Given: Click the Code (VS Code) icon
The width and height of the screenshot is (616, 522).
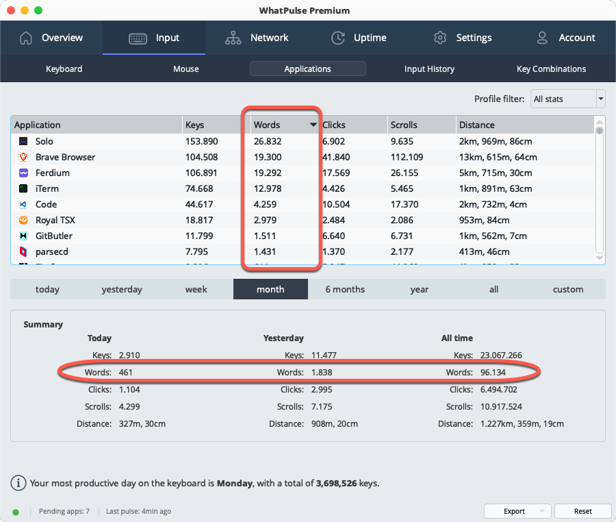Looking at the screenshot, I should pos(23,204).
